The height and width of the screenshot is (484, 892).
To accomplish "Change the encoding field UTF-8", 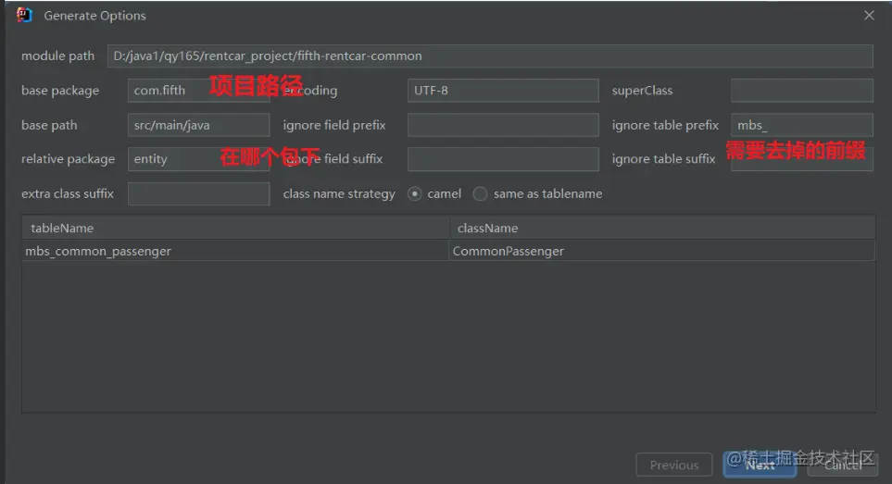I will click(x=503, y=91).
